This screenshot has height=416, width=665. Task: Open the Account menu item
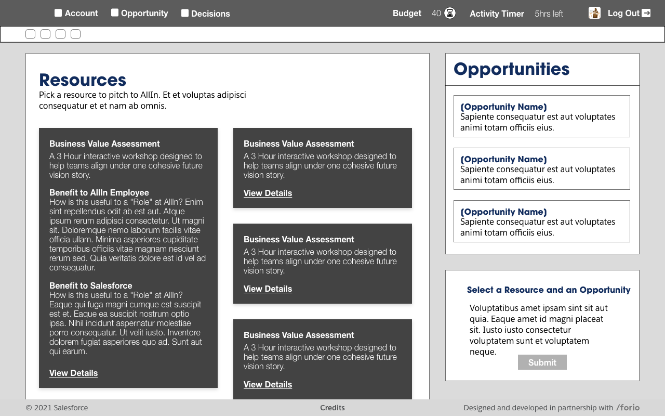coord(82,13)
